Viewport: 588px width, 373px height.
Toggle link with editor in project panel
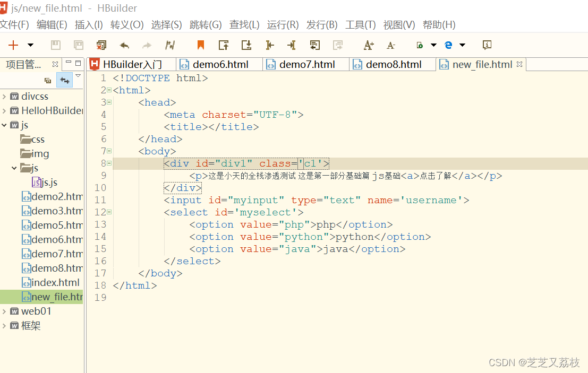pos(64,80)
